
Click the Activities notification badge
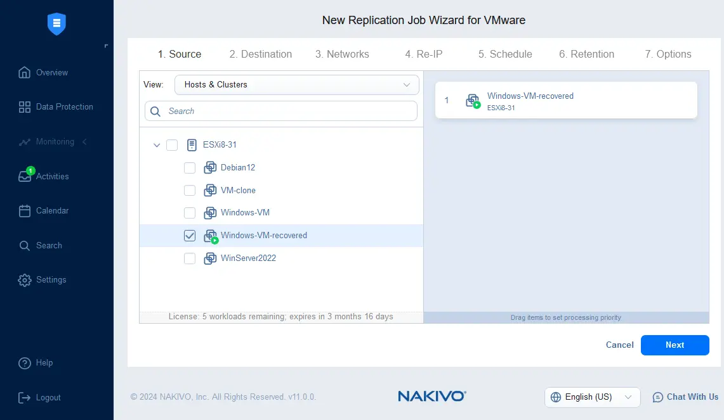pos(30,170)
